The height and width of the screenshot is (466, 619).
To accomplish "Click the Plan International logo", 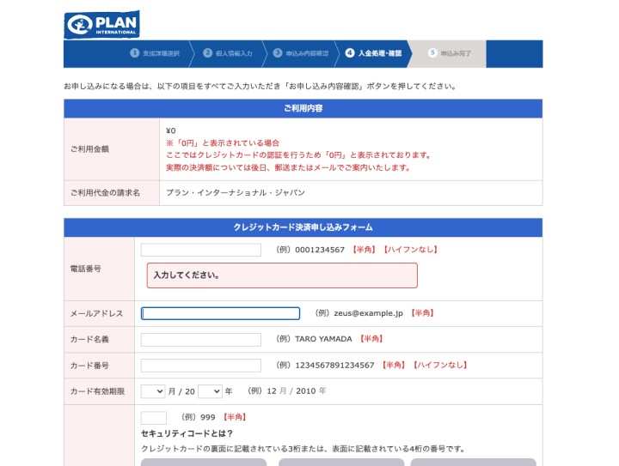I will click(x=101, y=24).
